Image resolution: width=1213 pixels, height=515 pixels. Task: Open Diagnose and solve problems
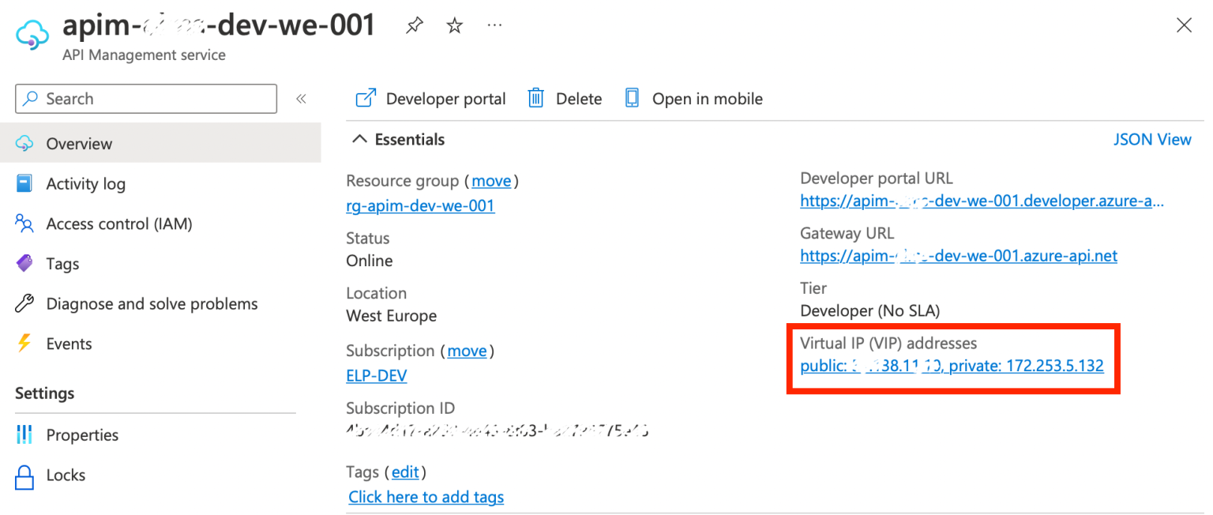click(x=152, y=304)
